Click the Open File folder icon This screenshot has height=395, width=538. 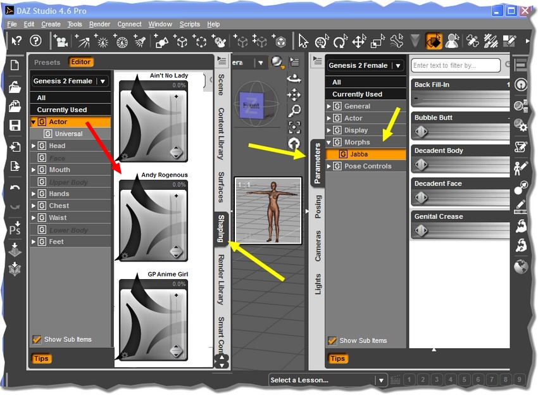15,87
